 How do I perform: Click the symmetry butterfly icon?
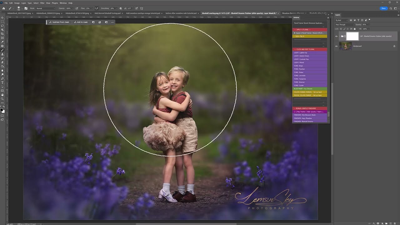(142, 8)
